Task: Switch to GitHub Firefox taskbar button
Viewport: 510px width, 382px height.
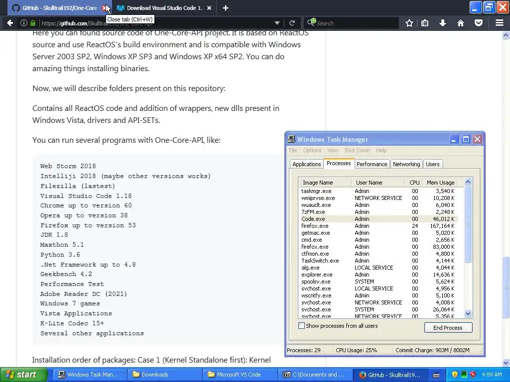Action: click(x=391, y=375)
